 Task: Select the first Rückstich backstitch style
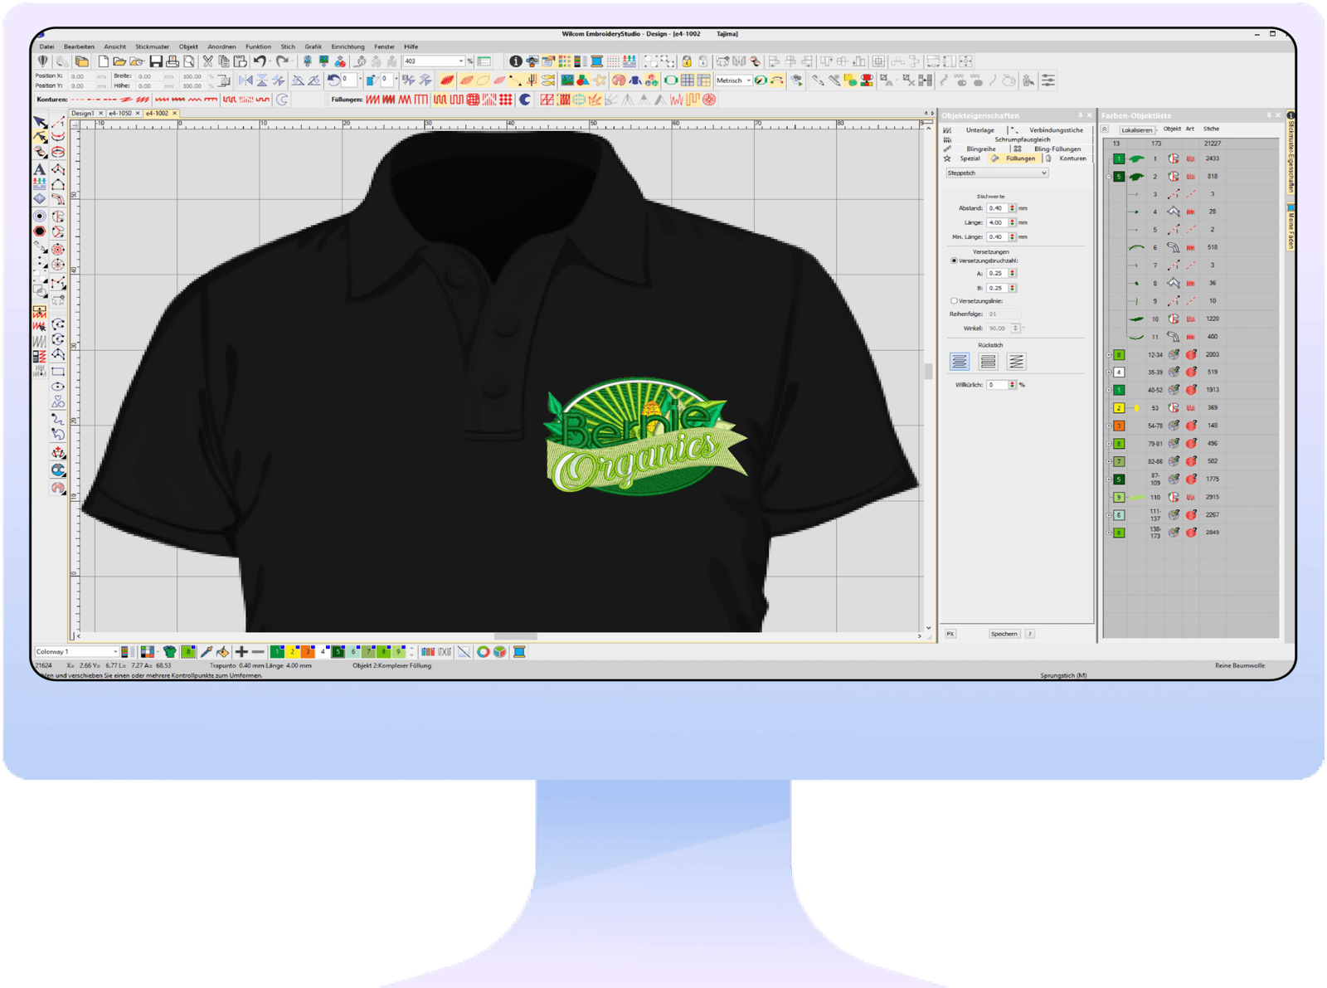pyautogui.click(x=959, y=362)
